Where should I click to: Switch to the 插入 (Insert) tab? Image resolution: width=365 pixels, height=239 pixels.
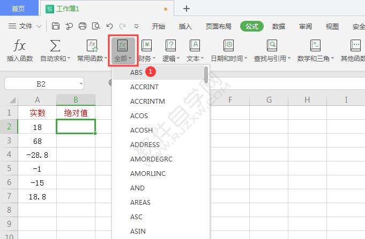(x=185, y=26)
